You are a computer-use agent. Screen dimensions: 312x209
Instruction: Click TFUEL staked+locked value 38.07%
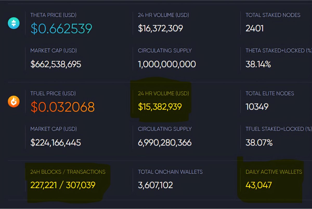259,142
